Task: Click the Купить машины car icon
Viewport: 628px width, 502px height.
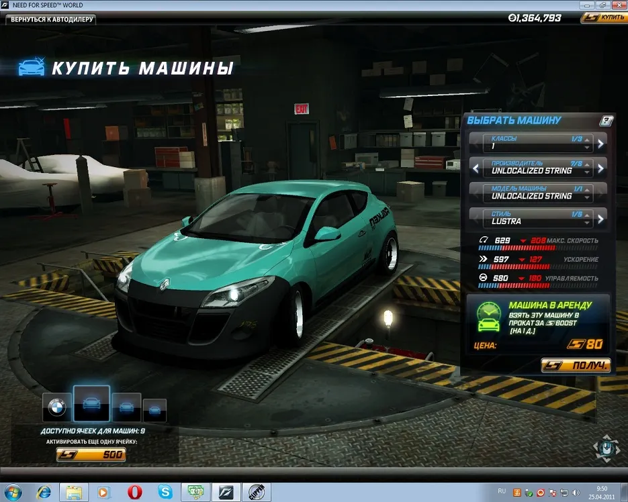Action: 32,67
